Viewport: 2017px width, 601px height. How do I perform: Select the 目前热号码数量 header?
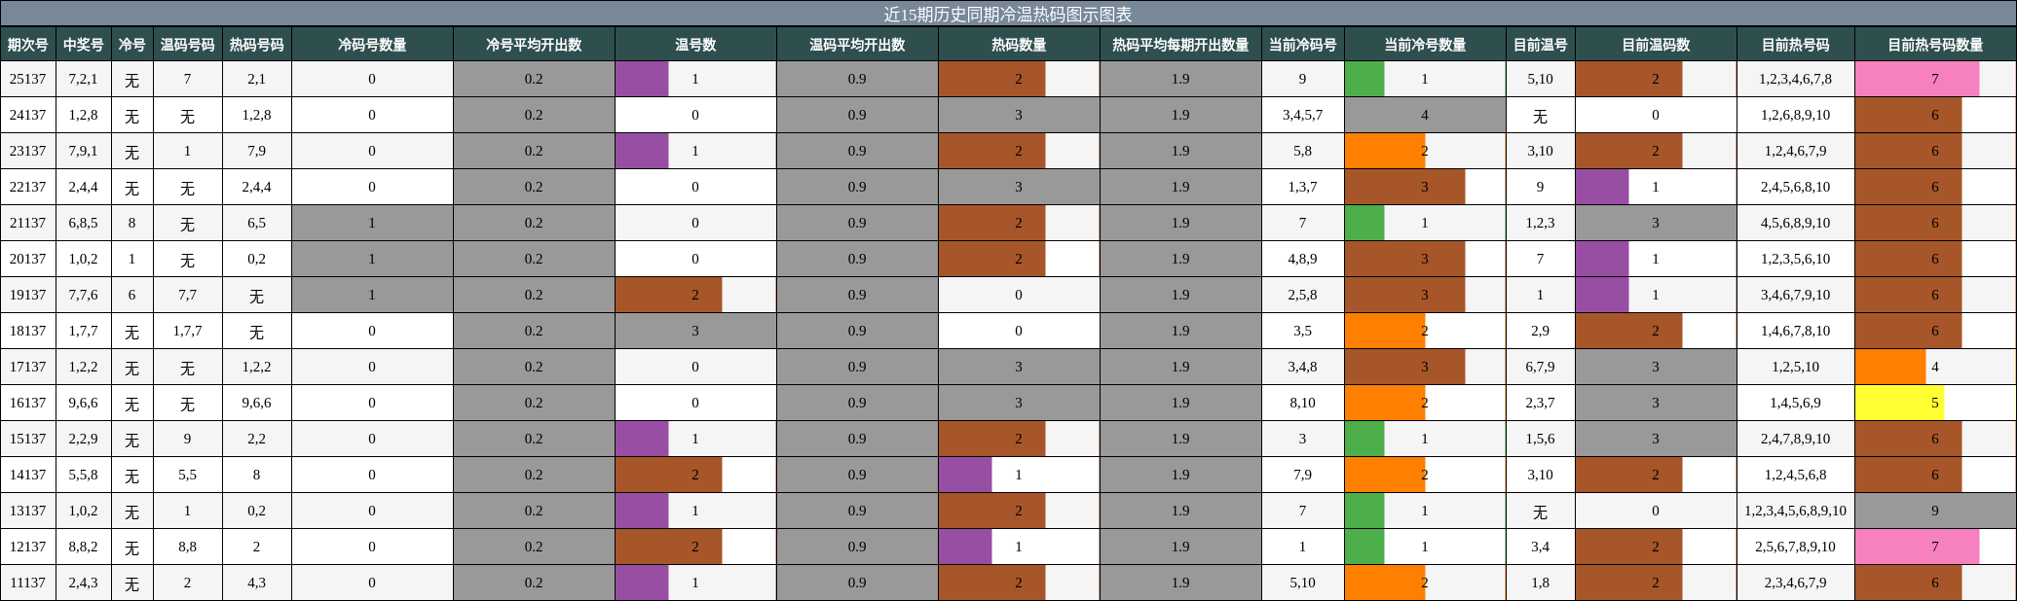point(1935,44)
